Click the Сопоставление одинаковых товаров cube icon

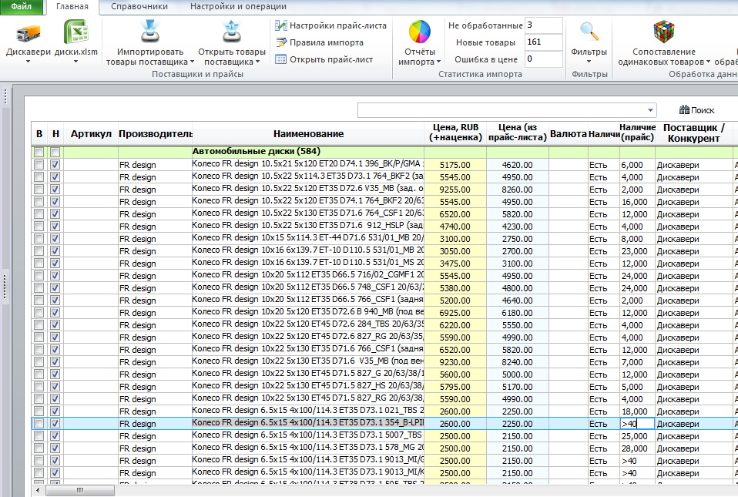pyautogui.click(x=663, y=32)
